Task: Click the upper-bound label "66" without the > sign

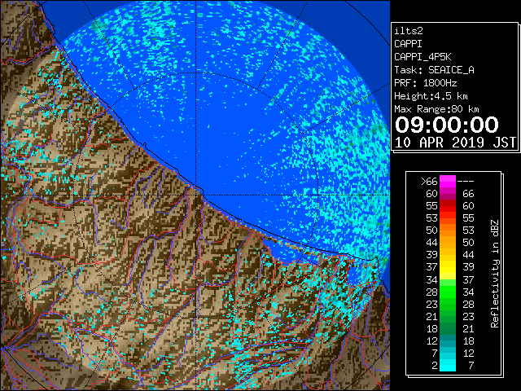Action: 468,194
